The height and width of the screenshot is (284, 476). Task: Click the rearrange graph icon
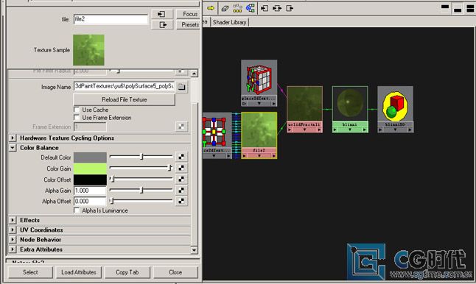(x=237, y=8)
